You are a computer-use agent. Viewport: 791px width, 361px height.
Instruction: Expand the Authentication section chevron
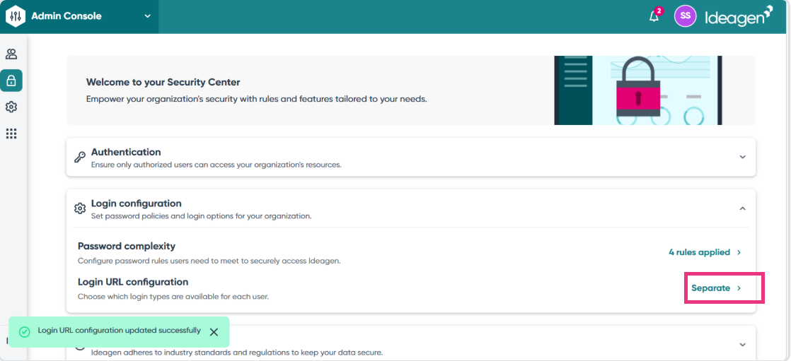[x=743, y=157]
